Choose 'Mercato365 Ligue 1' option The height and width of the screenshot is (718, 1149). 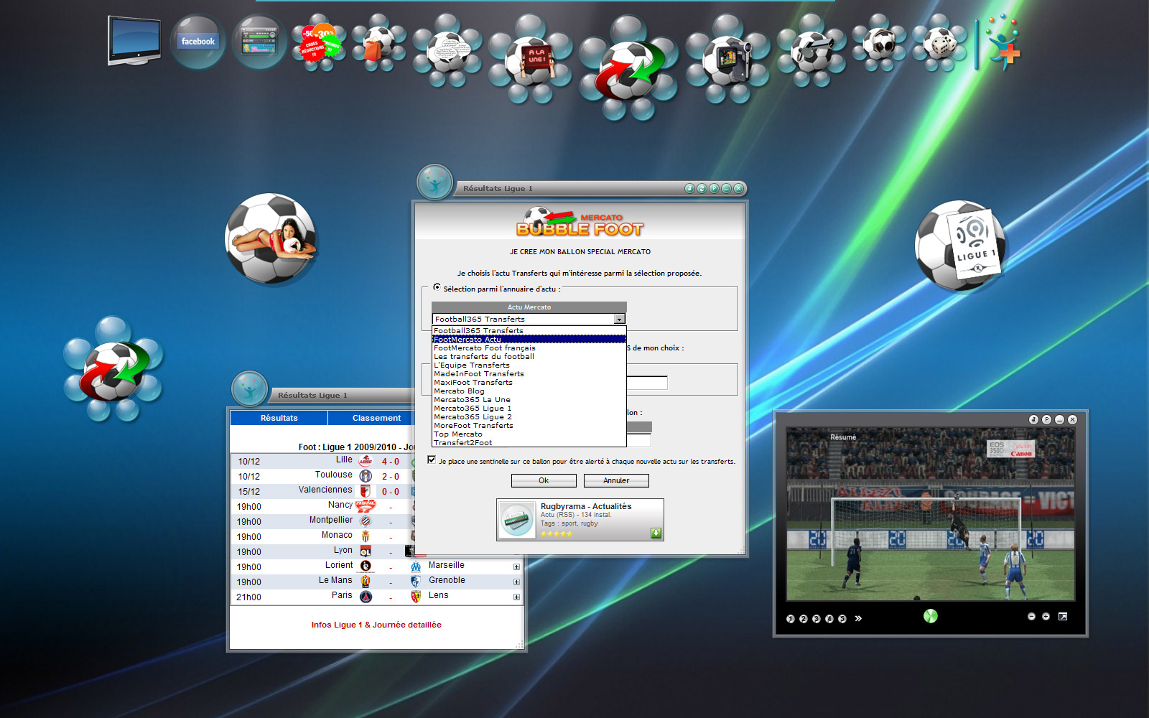(x=529, y=408)
